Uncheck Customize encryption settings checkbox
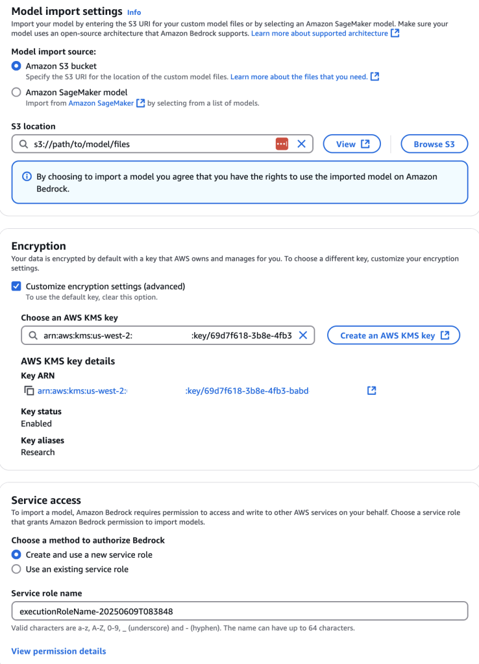 [16, 286]
